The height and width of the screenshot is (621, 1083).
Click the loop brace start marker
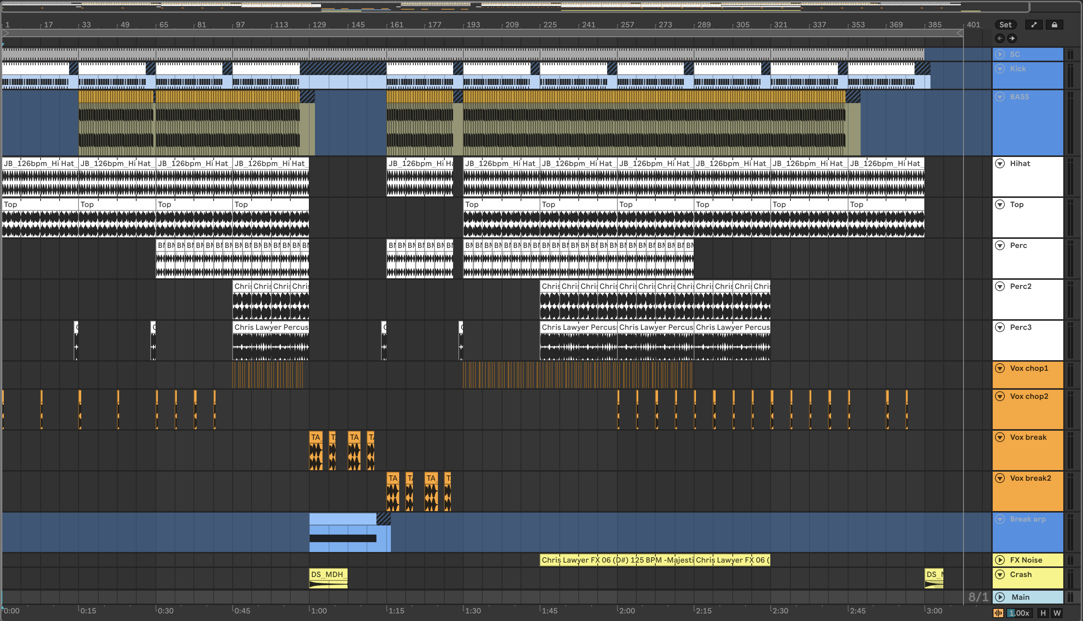(6, 33)
